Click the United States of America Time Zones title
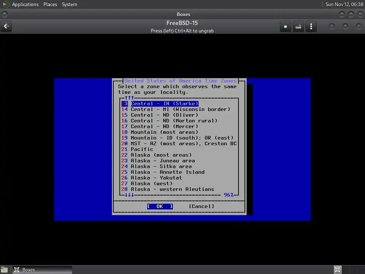The image size is (365, 274). point(180,81)
